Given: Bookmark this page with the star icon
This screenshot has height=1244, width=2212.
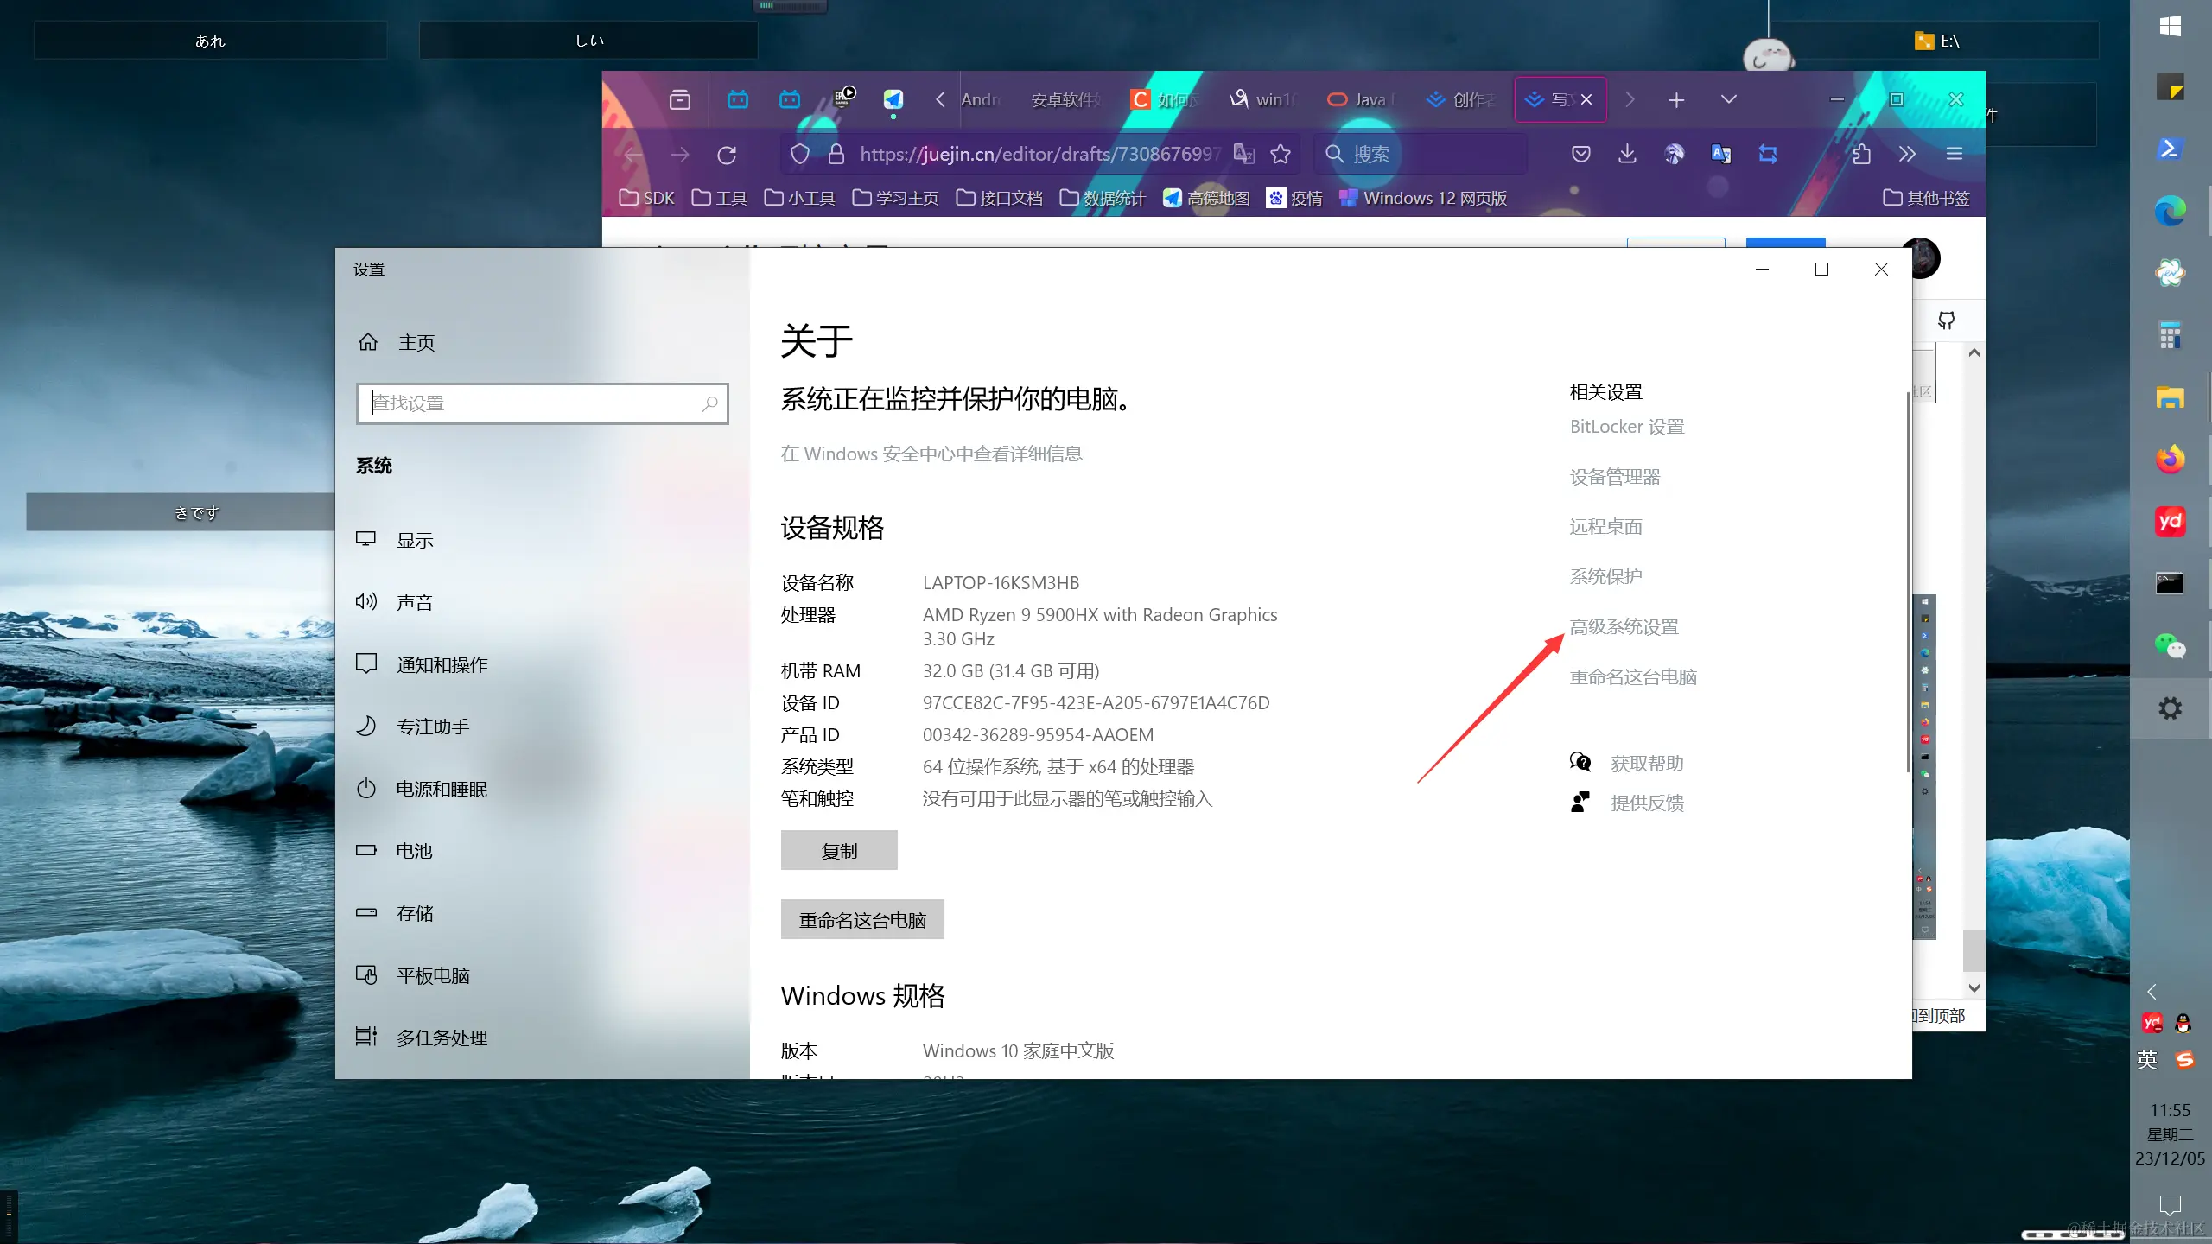Looking at the screenshot, I should 1281,154.
